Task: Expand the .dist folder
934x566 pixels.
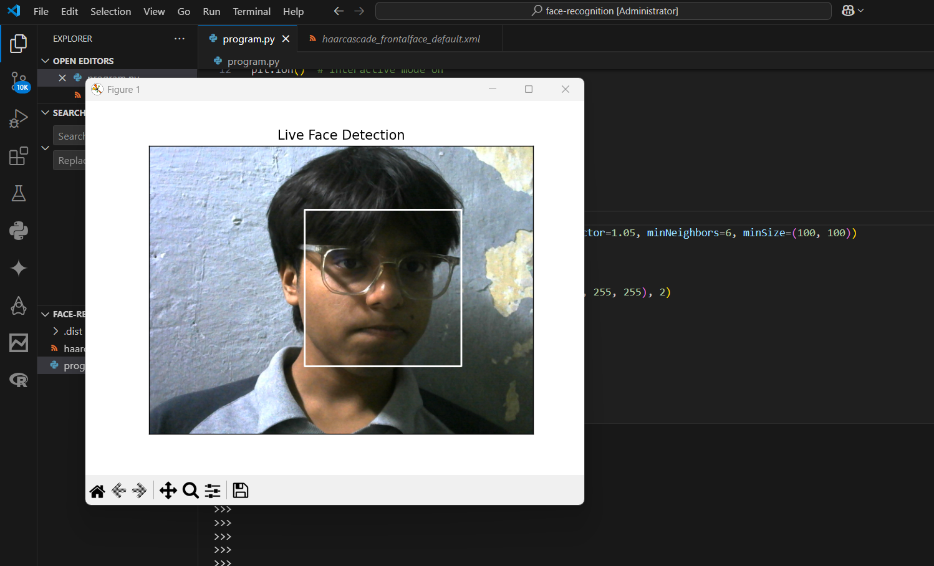Action: click(57, 331)
